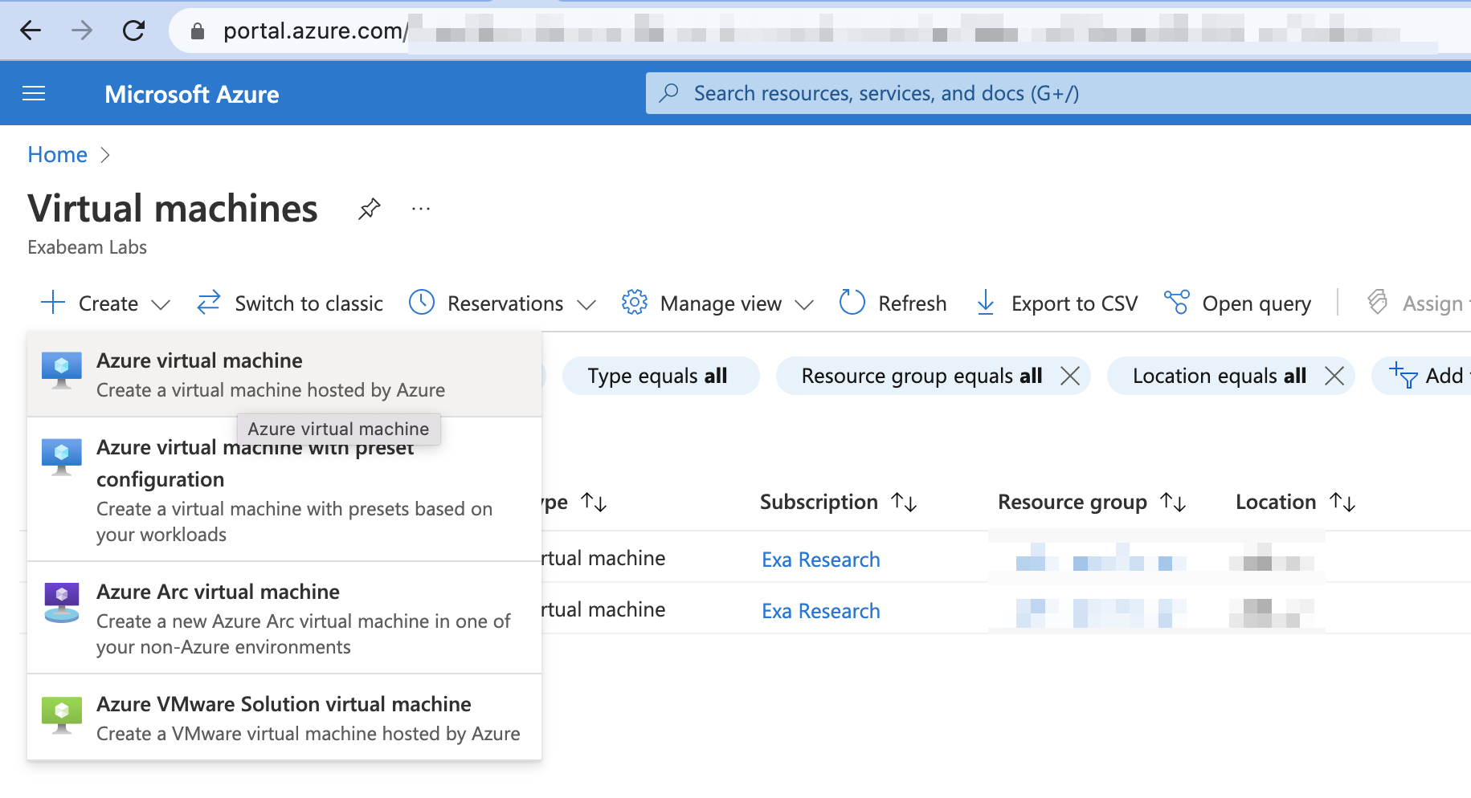Click the Create plus icon
This screenshot has width=1471, height=798.
(x=53, y=303)
